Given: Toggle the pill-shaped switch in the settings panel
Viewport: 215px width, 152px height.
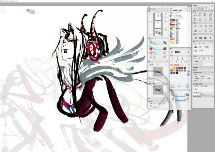Looking at the screenshot, I should click(x=195, y=70).
